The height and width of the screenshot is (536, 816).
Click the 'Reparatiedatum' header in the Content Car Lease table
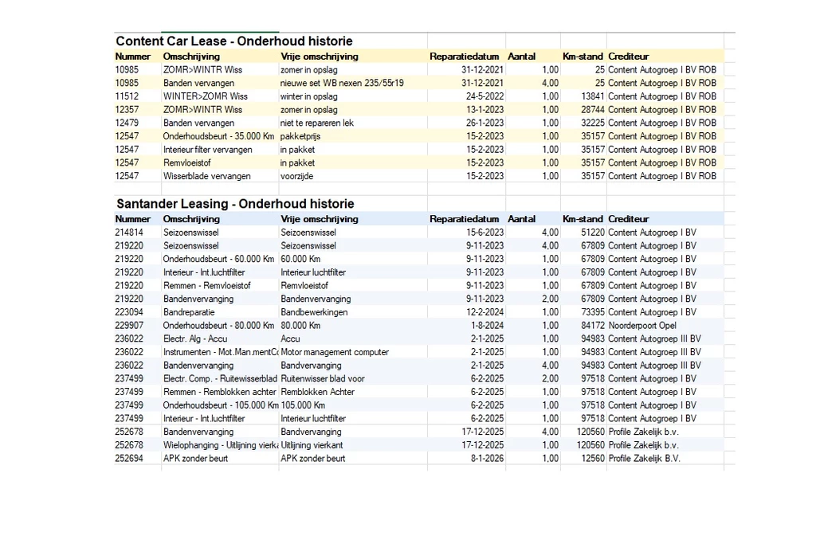[x=465, y=56]
